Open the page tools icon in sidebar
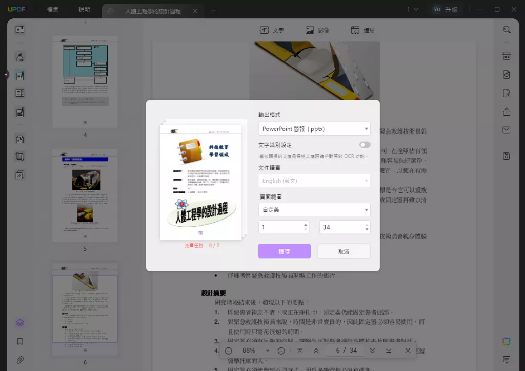 pyautogui.click(x=20, y=139)
